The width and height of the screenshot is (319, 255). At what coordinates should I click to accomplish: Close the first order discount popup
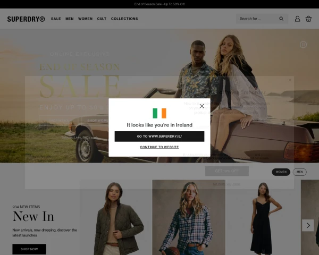pyautogui.click(x=290, y=80)
